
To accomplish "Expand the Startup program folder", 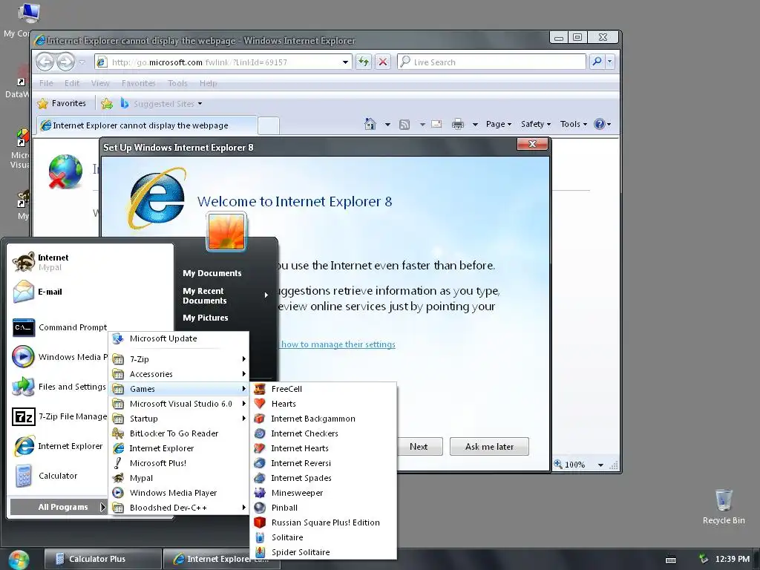I will [x=178, y=419].
